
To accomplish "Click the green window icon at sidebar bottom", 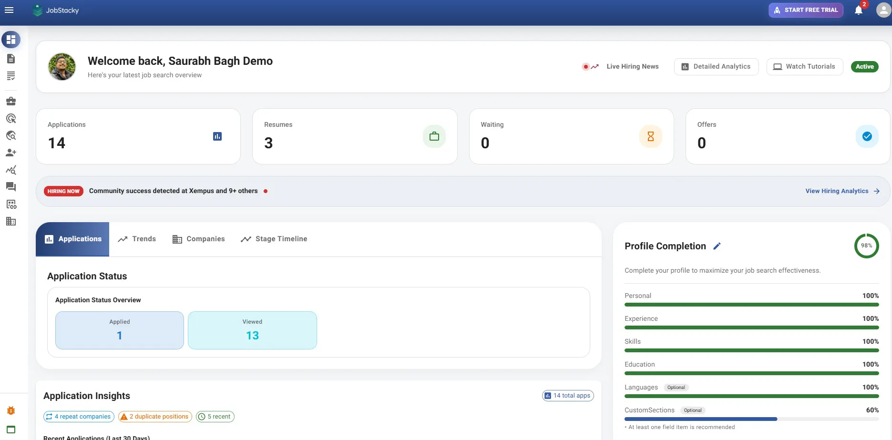I will (11, 430).
